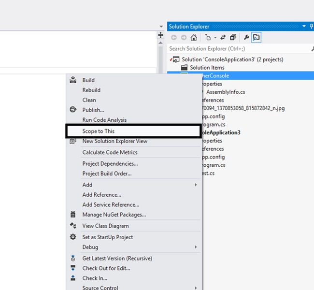The width and height of the screenshot is (314, 290).
Task: Select the highlighted project node ending in Console
Action: pyautogui.click(x=240, y=75)
